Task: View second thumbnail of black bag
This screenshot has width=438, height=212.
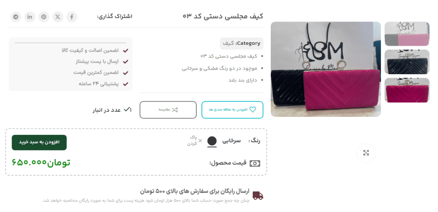Action: [x=407, y=62]
